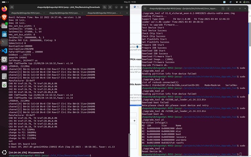Click 'SoftReset, 26194477 us' line
The width and height of the screenshot is (251, 157).
click(x=23, y=60)
